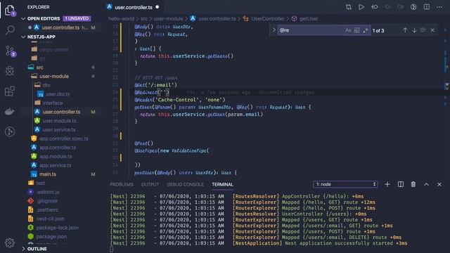Open the Explorer view in activity bar
450x253 pixels.
[x=9, y=11]
